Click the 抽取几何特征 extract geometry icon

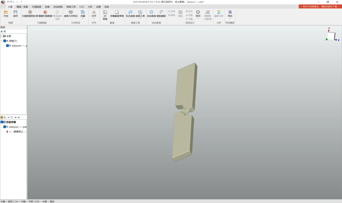click(x=71, y=12)
